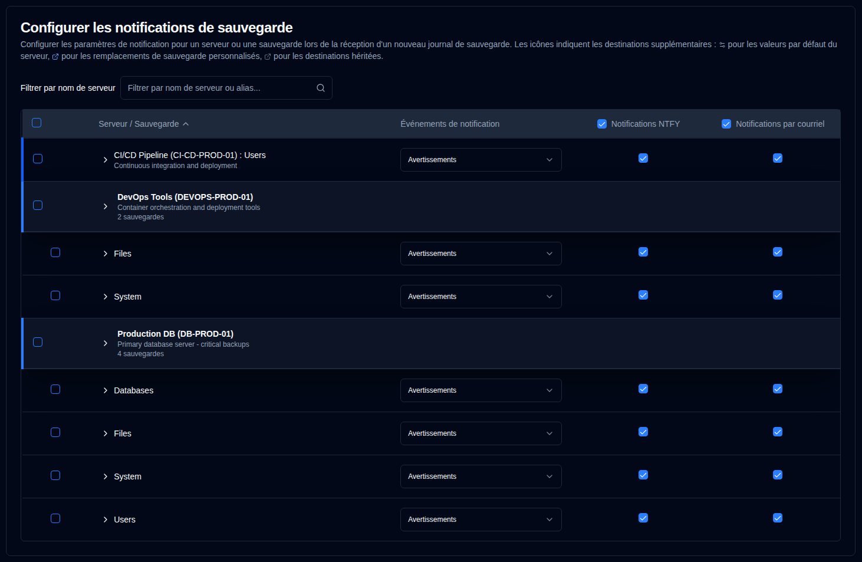Expand the System row under DevOps Tools

(106, 297)
